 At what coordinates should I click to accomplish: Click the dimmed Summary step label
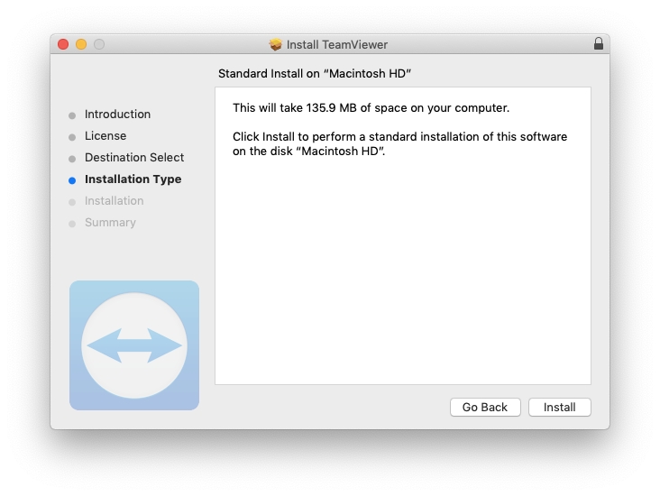[110, 223]
